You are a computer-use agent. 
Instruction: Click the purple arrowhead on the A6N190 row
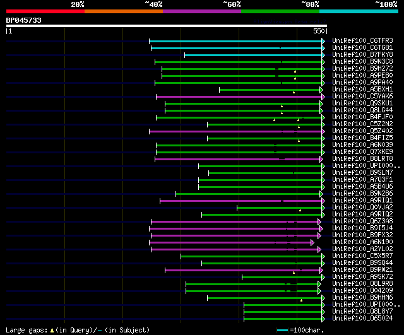pyautogui.click(x=312, y=242)
